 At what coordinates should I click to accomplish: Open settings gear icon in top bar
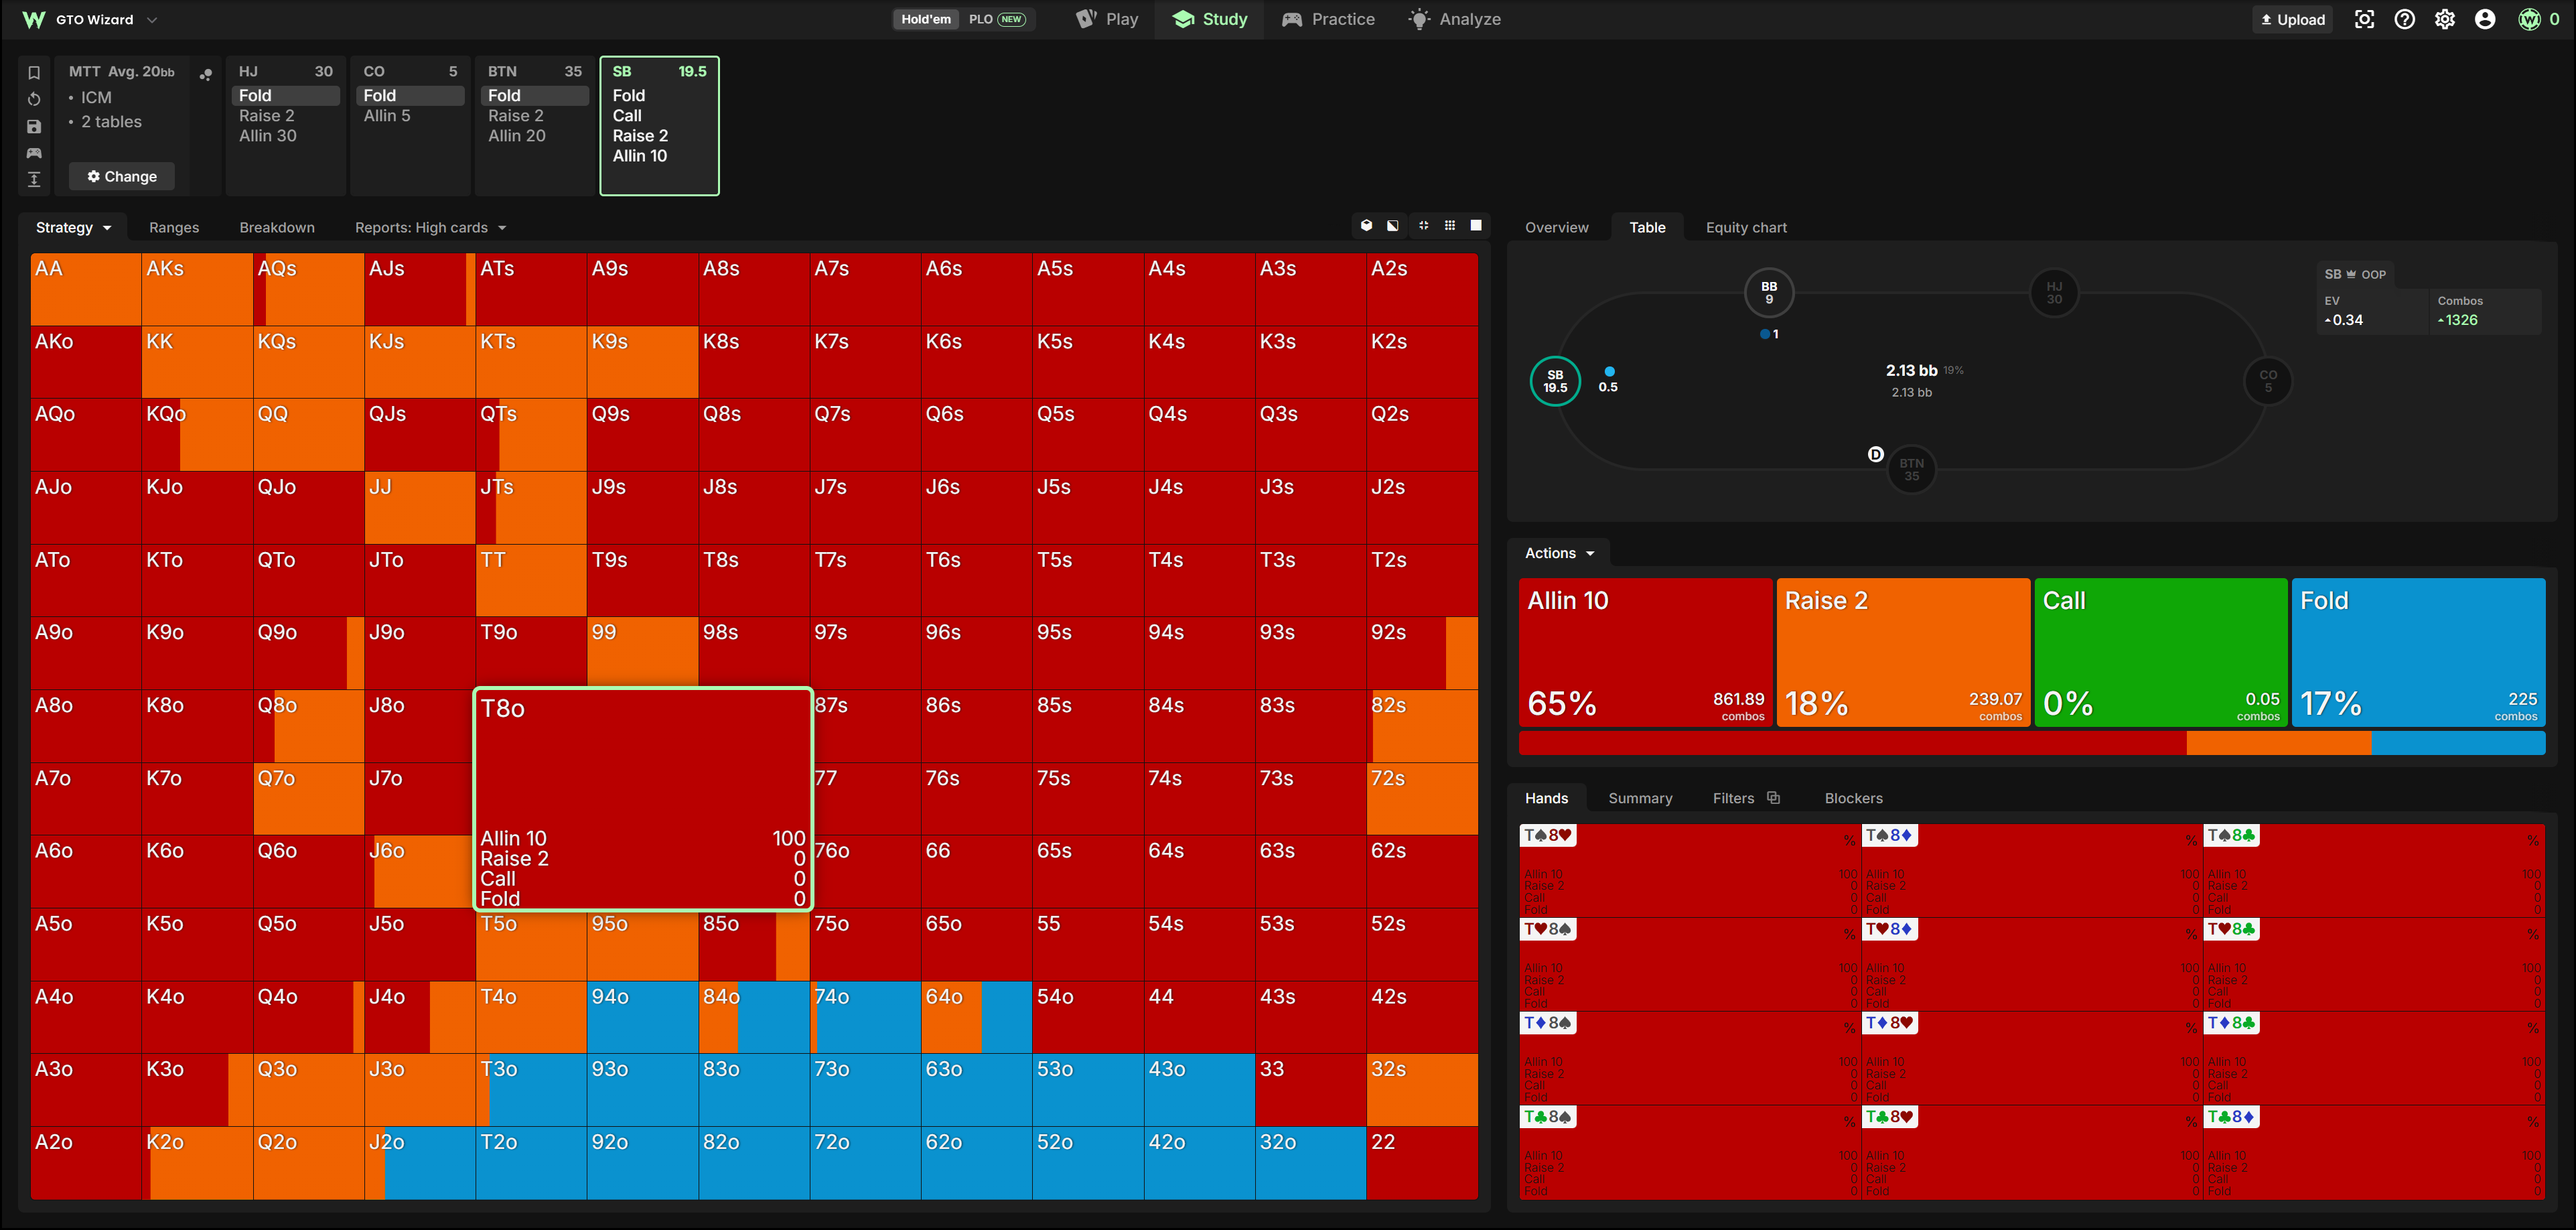coord(2444,19)
